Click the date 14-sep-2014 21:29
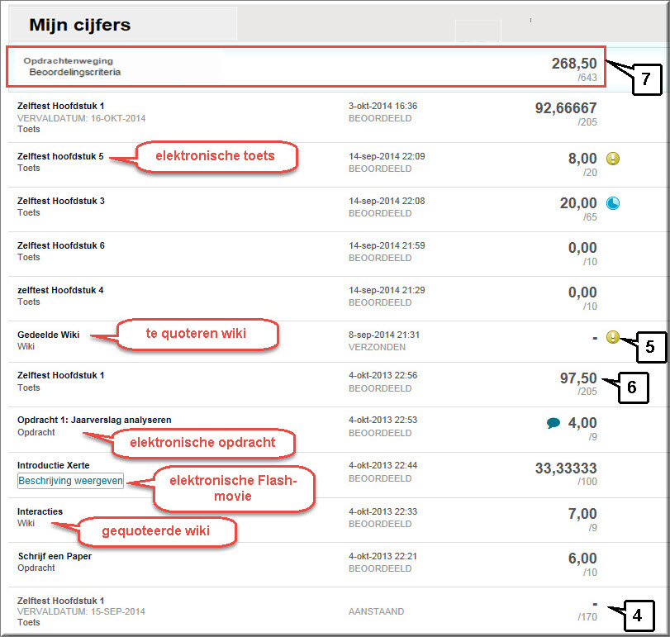Viewport: 670px width, 637px height. coord(387,290)
